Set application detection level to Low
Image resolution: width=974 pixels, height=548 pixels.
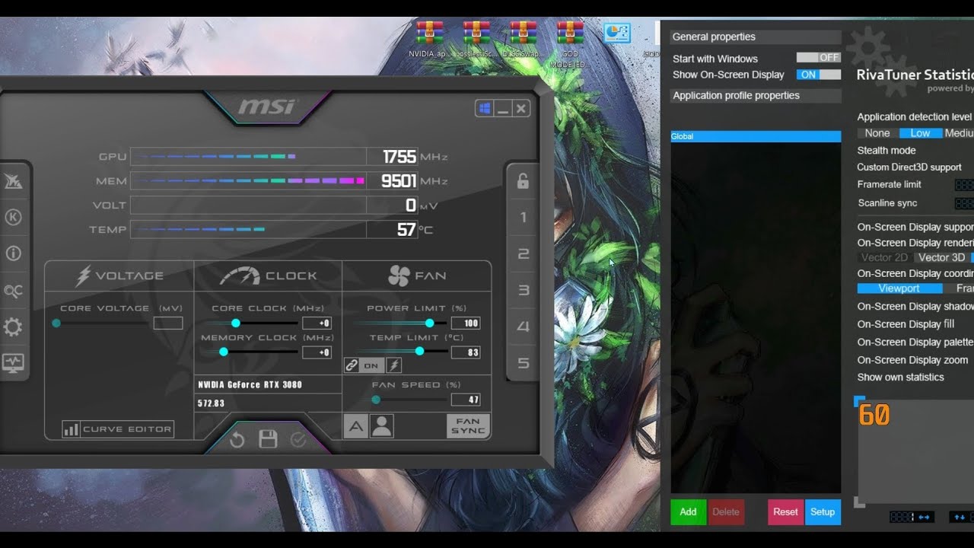(921, 133)
